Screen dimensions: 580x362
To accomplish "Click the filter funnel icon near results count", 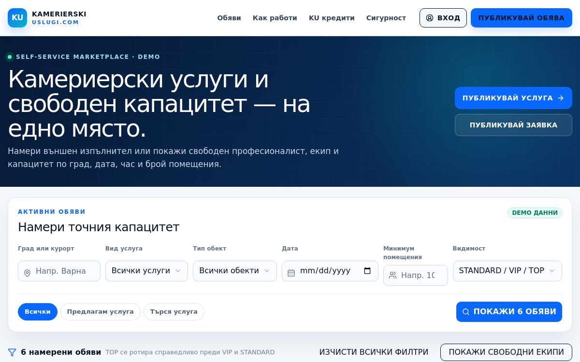I will pyautogui.click(x=12, y=352).
